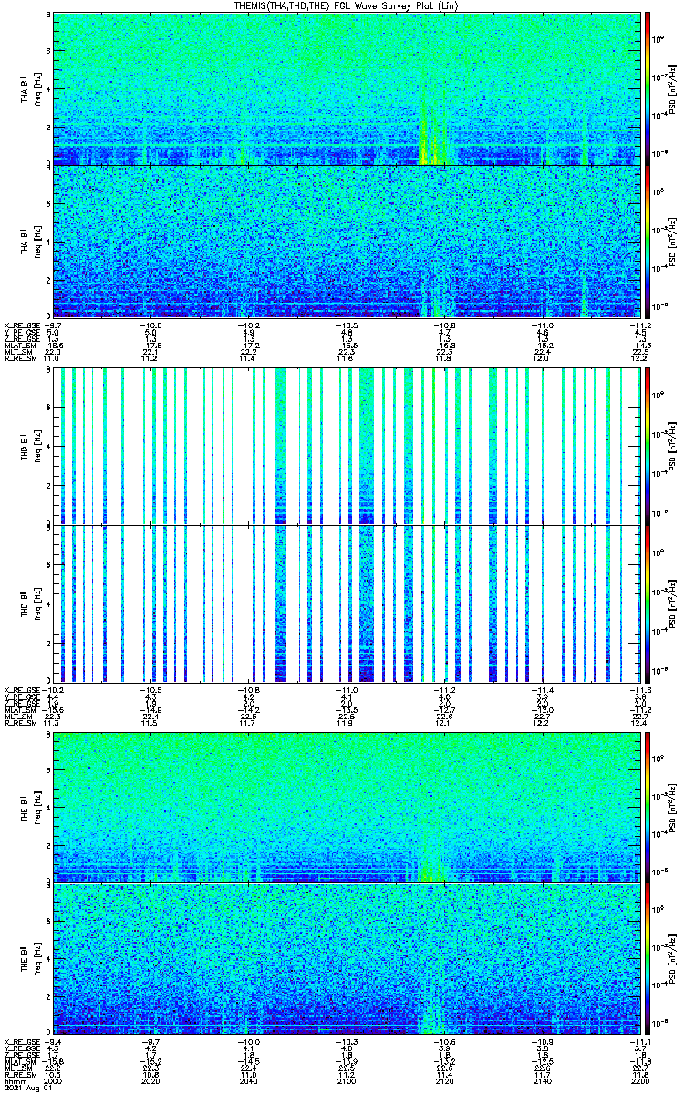Click 'X_RE_GSE' row label under the THA panels
This screenshot has width=684, height=1094.
(x=20, y=325)
